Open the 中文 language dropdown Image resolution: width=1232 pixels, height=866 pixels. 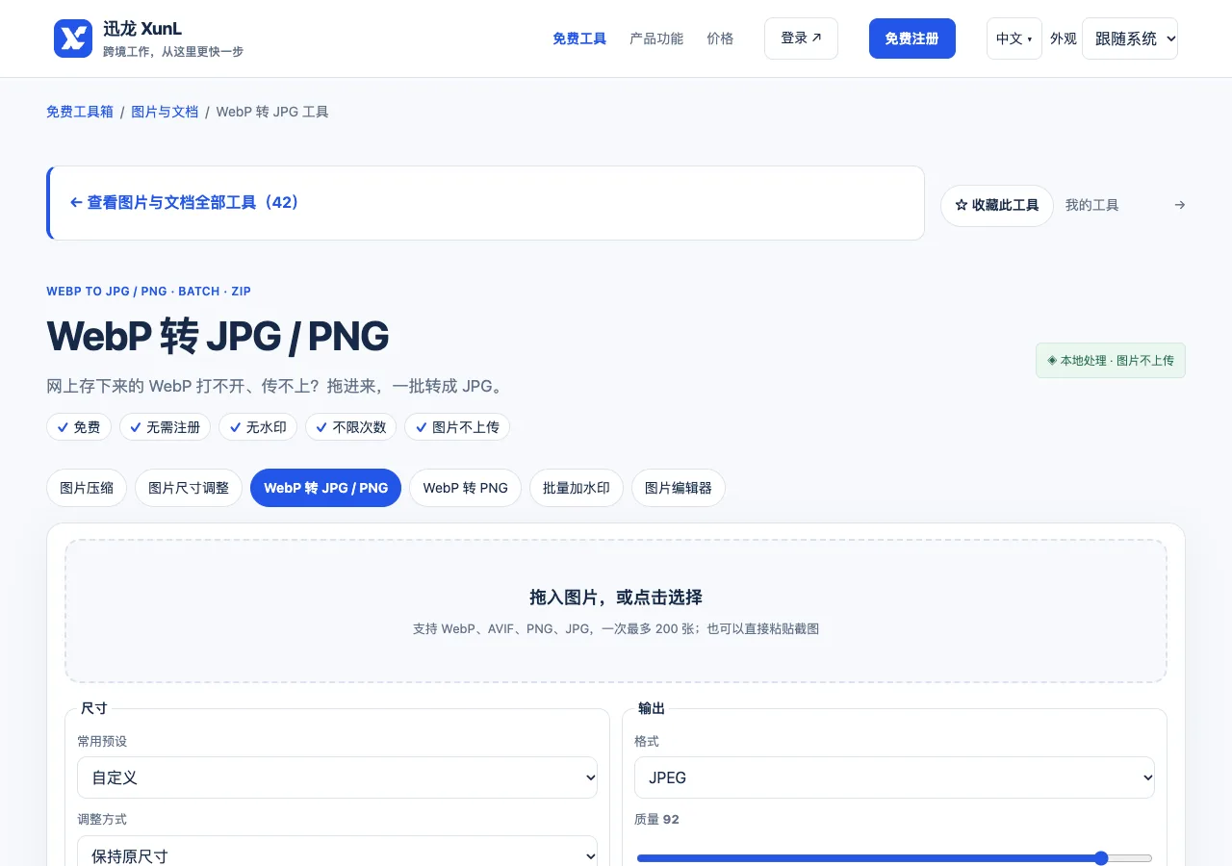pos(1014,38)
